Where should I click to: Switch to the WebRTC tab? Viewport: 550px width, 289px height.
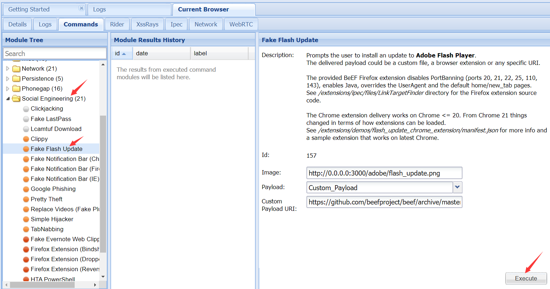click(x=241, y=24)
